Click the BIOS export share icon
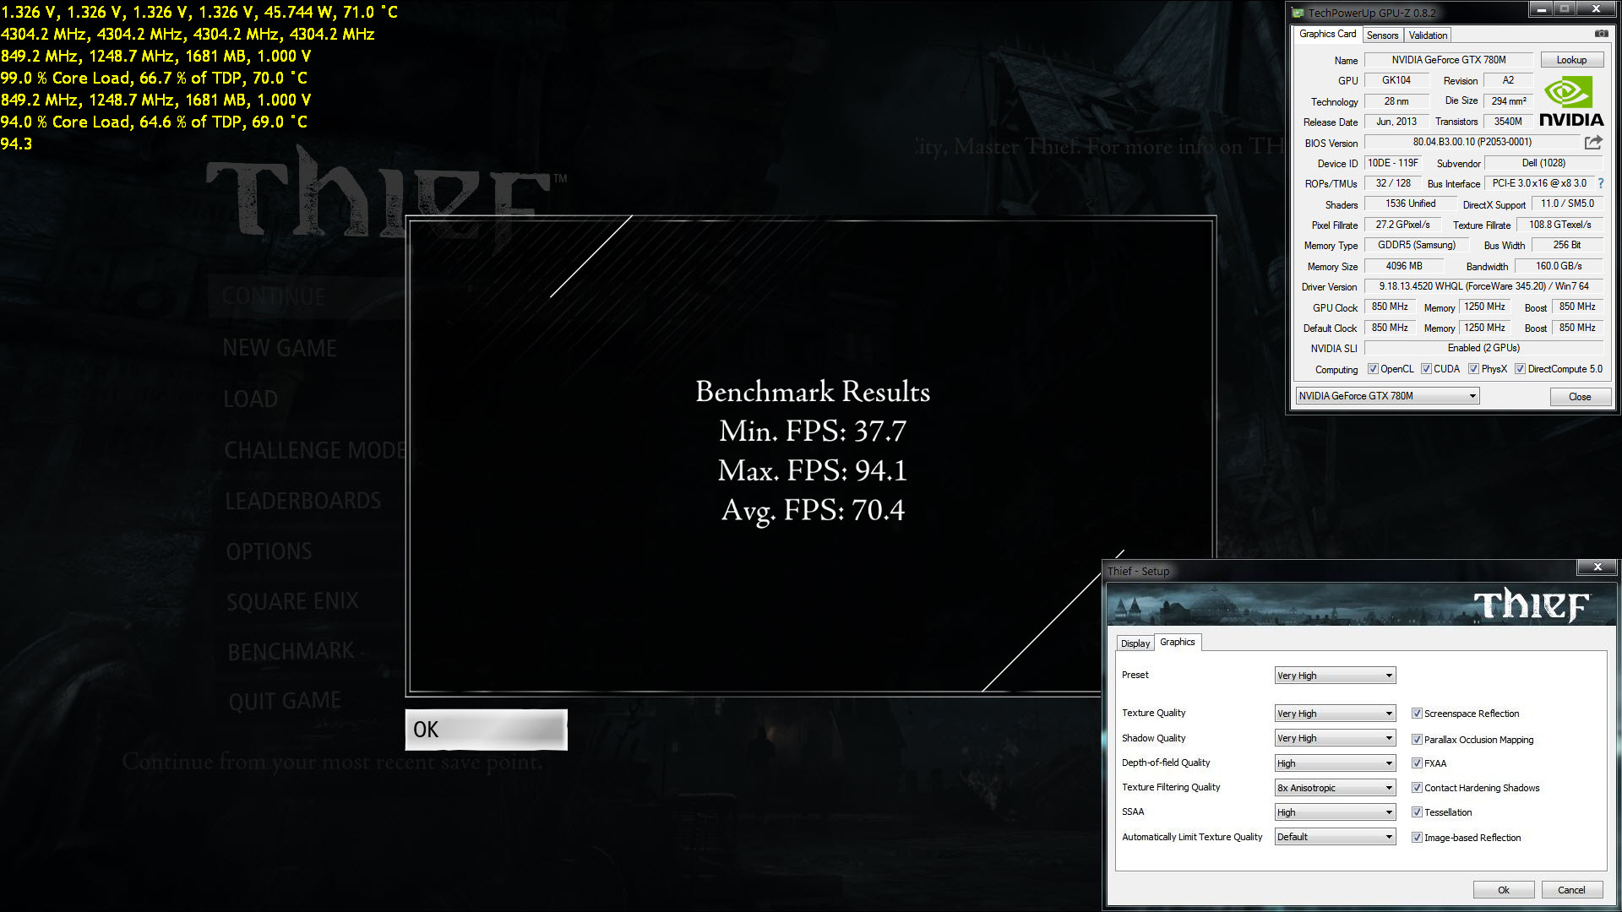The width and height of the screenshot is (1622, 912). click(x=1593, y=142)
